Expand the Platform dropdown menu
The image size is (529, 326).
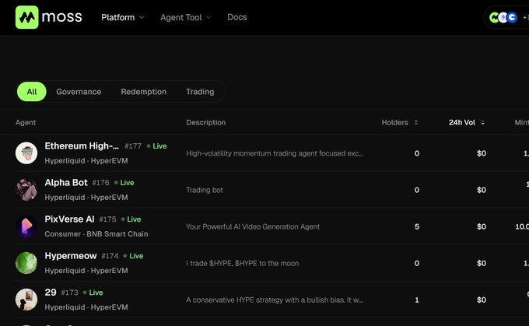[x=123, y=17]
